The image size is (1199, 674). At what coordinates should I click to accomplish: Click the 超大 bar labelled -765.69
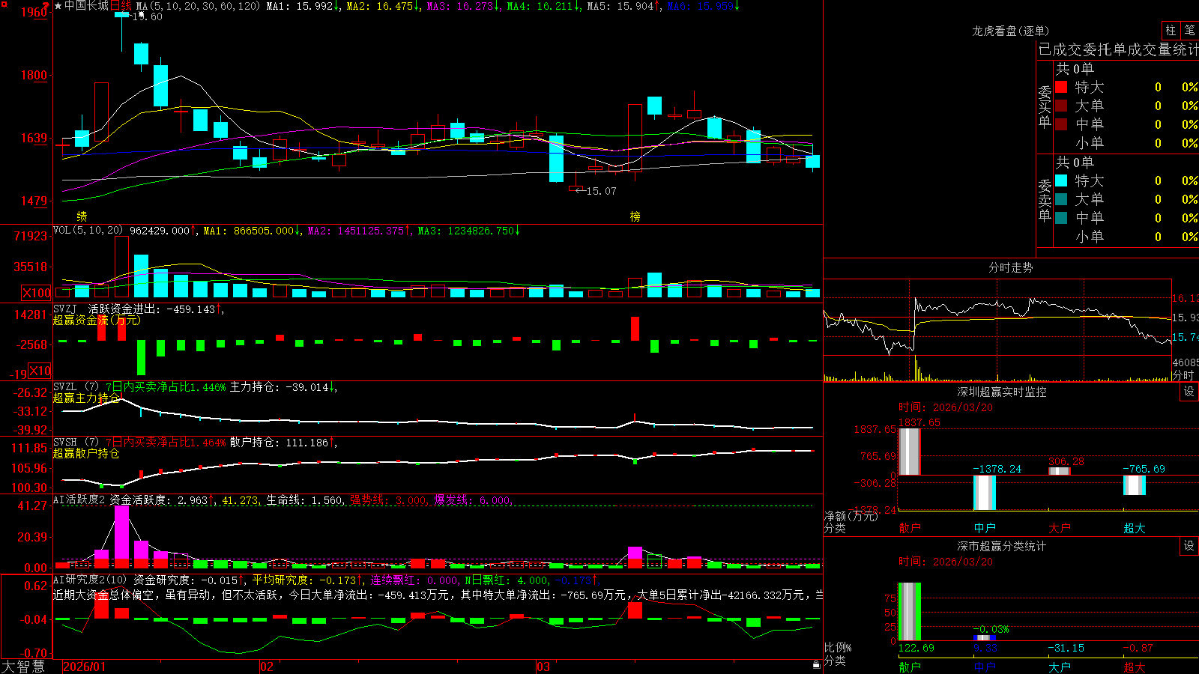pos(1134,485)
